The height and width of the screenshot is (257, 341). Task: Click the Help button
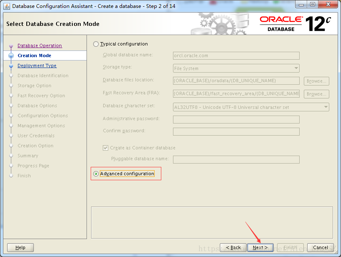20,247
